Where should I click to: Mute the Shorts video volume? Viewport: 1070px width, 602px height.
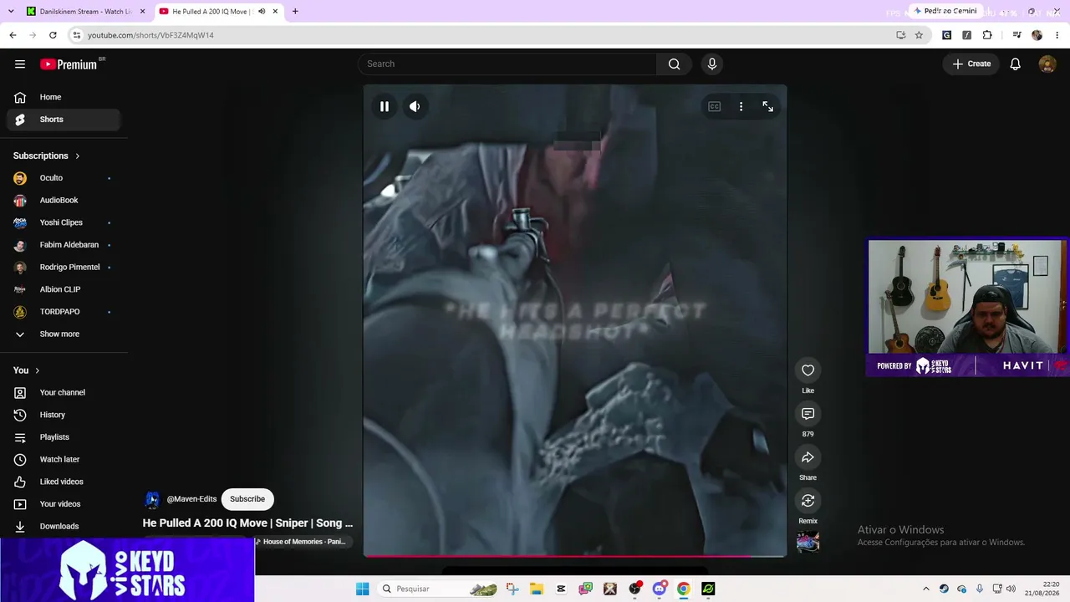(x=415, y=106)
